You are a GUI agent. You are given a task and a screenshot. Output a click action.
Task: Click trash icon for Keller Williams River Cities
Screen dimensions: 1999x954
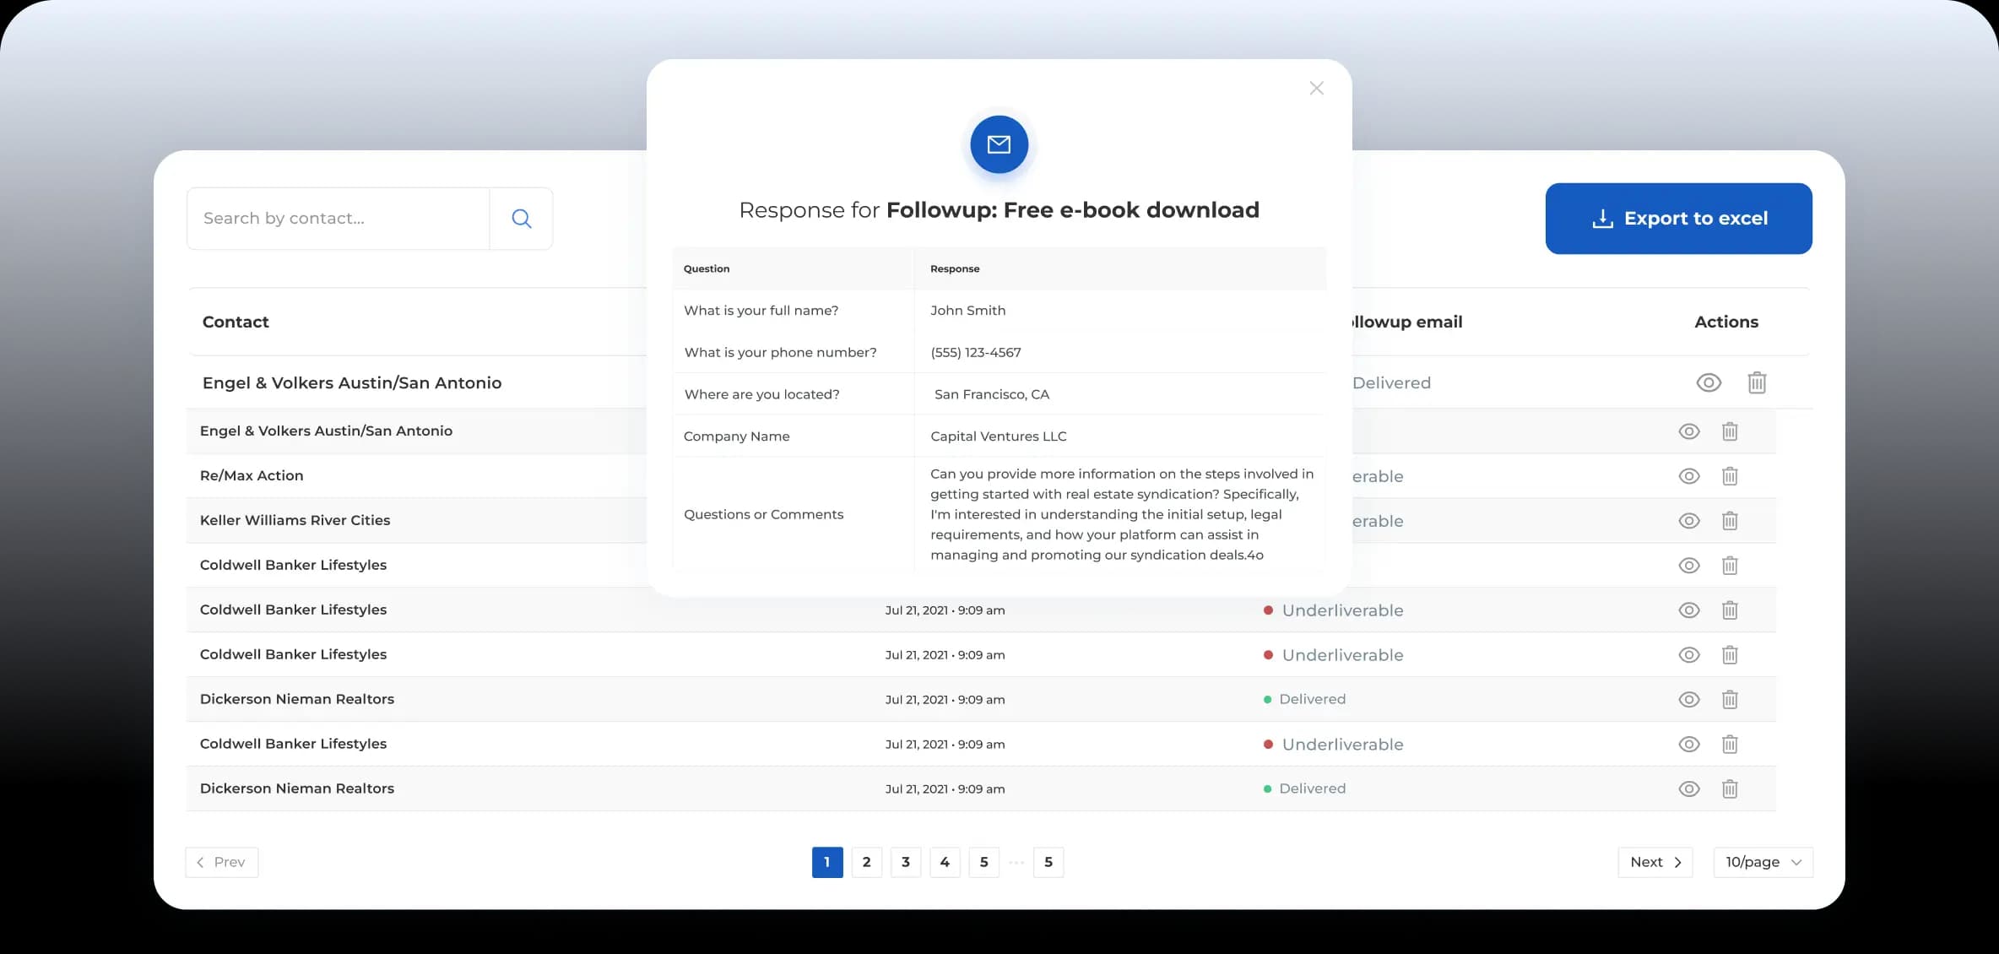(x=1729, y=521)
